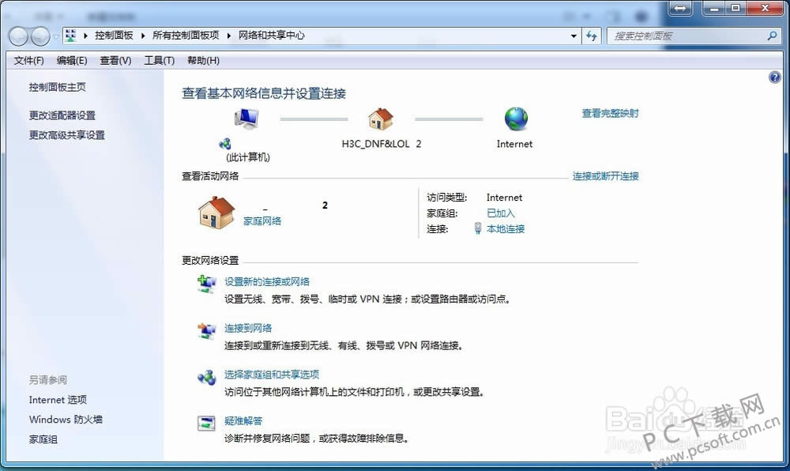Image resolution: width=790 pixels, height=471 pixels.
Task: Click the 疑难解答 troubleshooting icon
Action: [x=206, y=424]
